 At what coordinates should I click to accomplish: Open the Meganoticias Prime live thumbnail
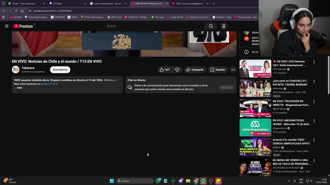point(255,108)
